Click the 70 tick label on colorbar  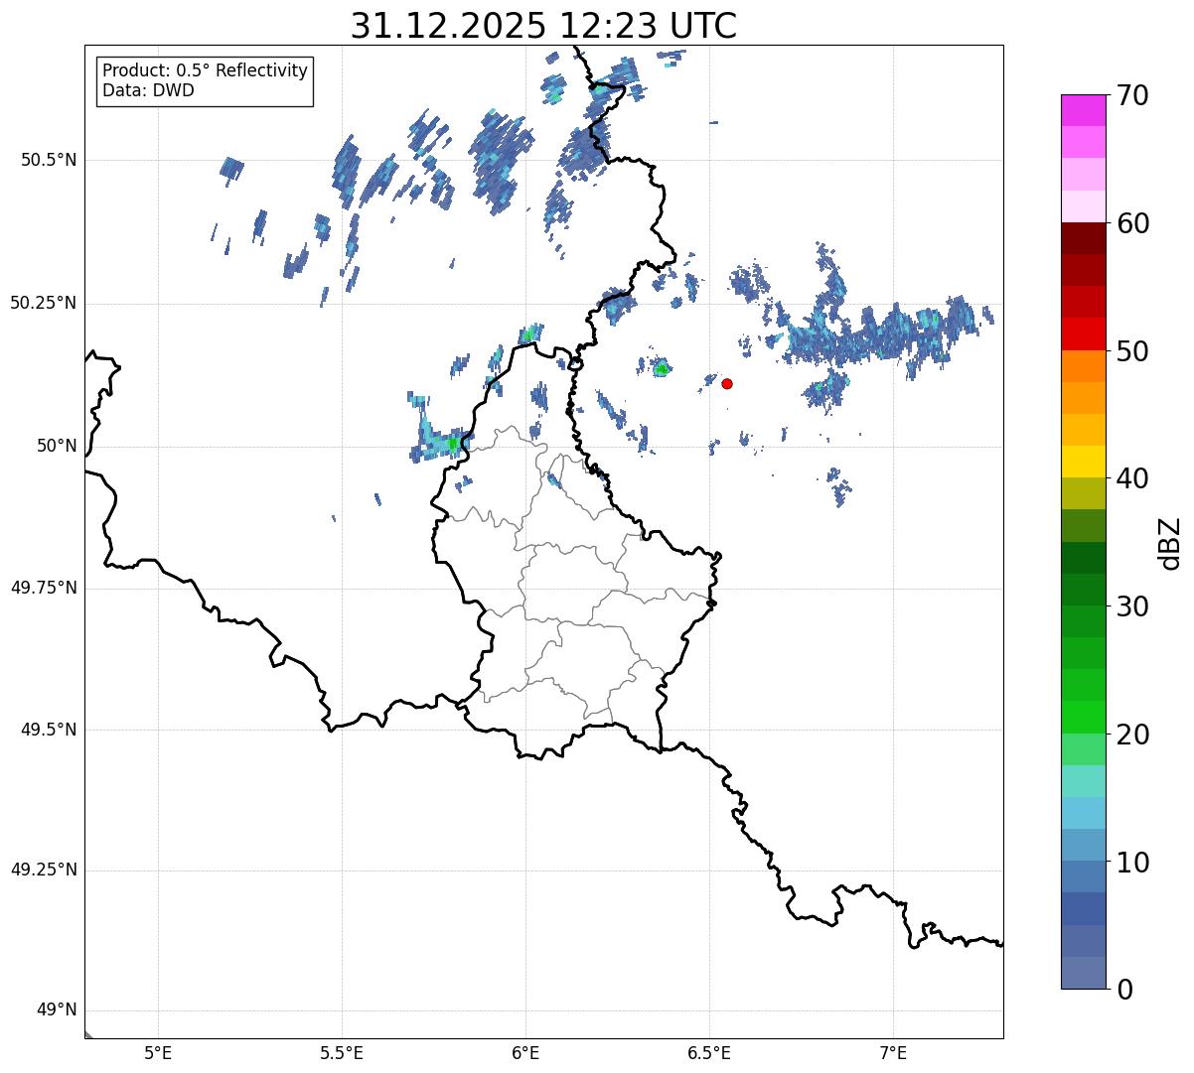[1132, 96]
